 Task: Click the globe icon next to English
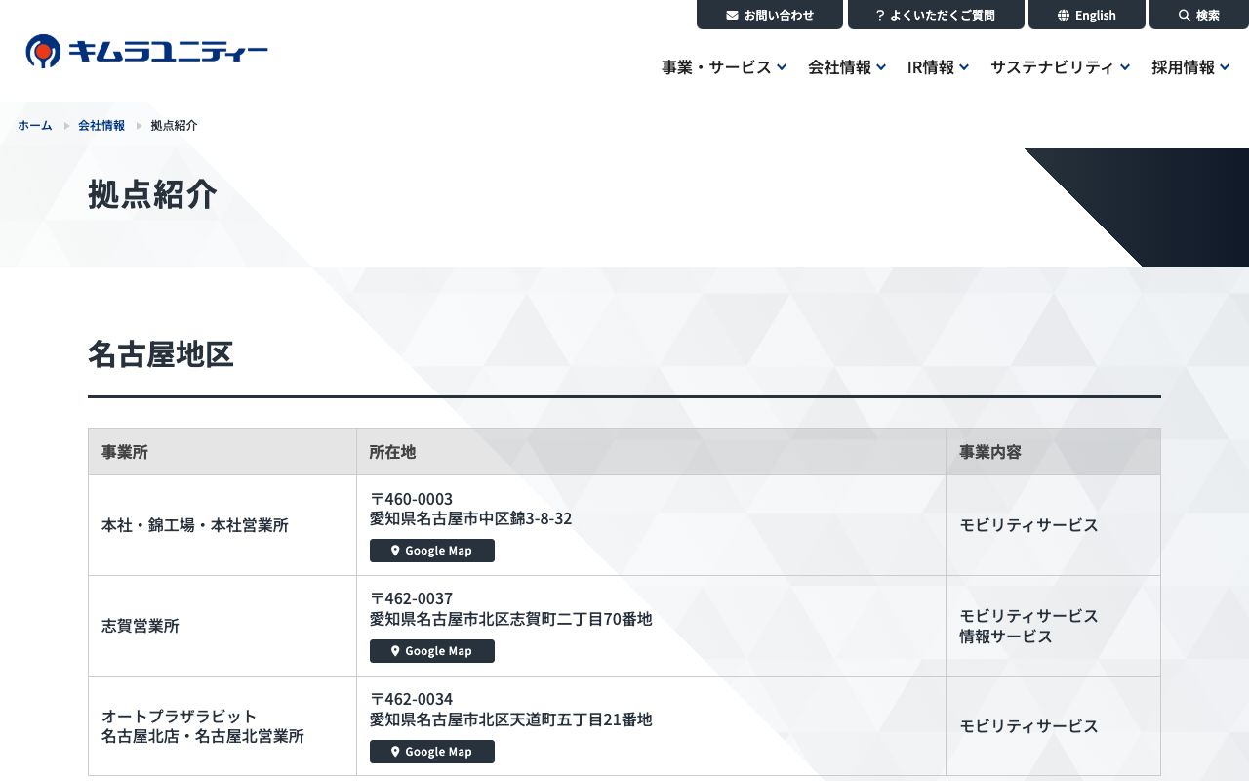coord(1063,15)
